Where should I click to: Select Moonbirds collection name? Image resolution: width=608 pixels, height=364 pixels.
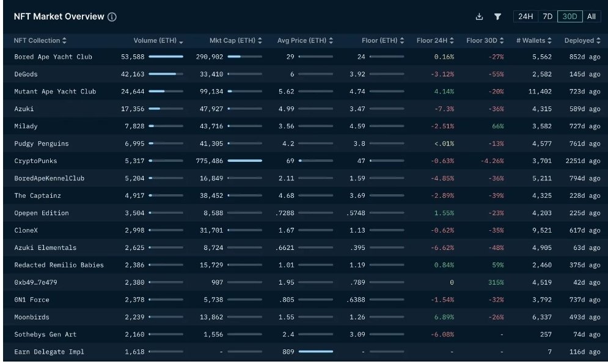click(31, 317)
